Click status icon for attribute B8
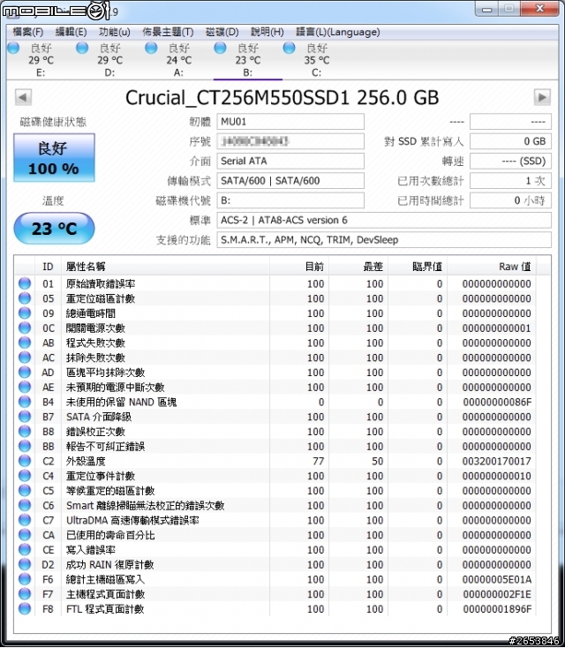The image size is (565, 648). 25,431
